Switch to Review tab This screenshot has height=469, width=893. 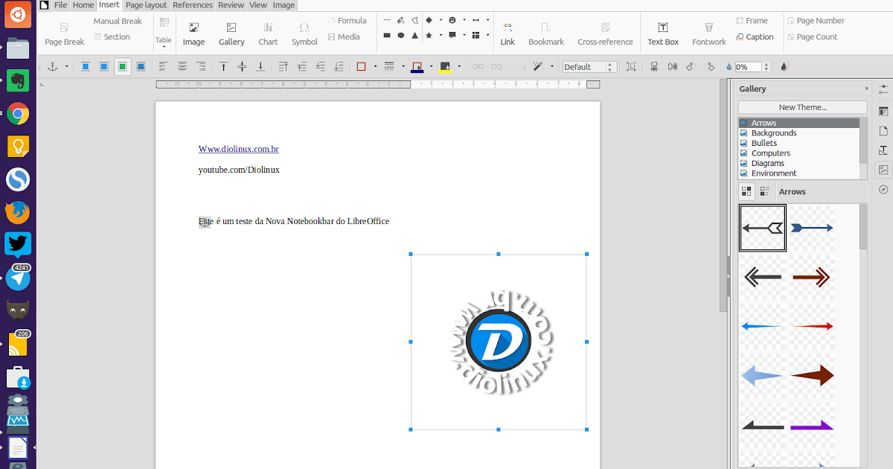point(231,5)
